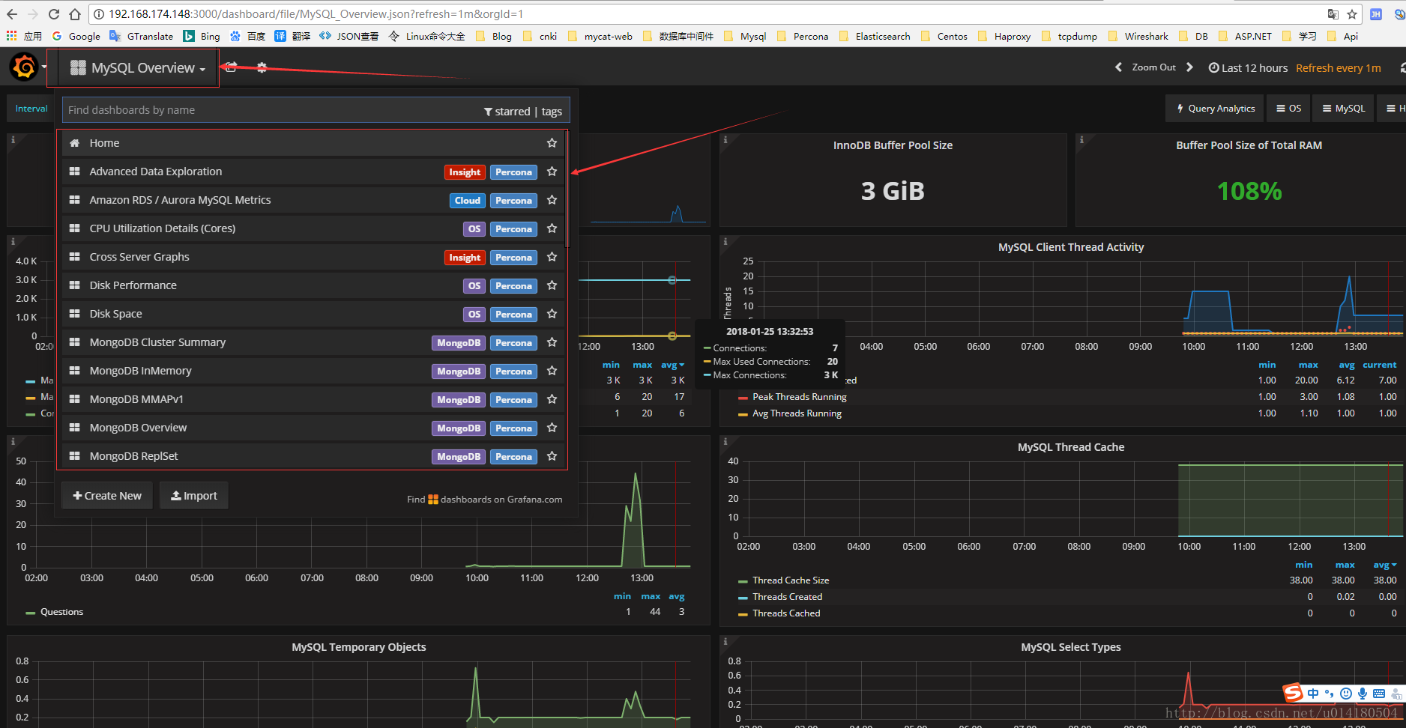This screenshot has height=728, width=1406.
Task: Shift time range forward with right chevron
Action: pyautogui.click(x=1189, y=67)
